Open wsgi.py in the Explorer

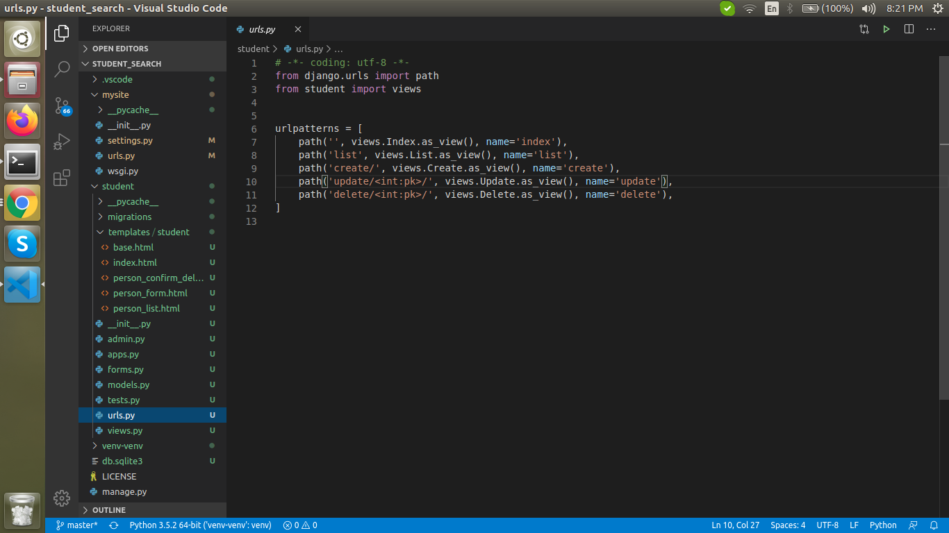tap(152, 171)
